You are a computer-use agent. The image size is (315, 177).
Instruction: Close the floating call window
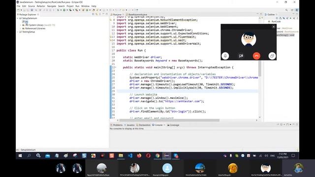point(274,27)
